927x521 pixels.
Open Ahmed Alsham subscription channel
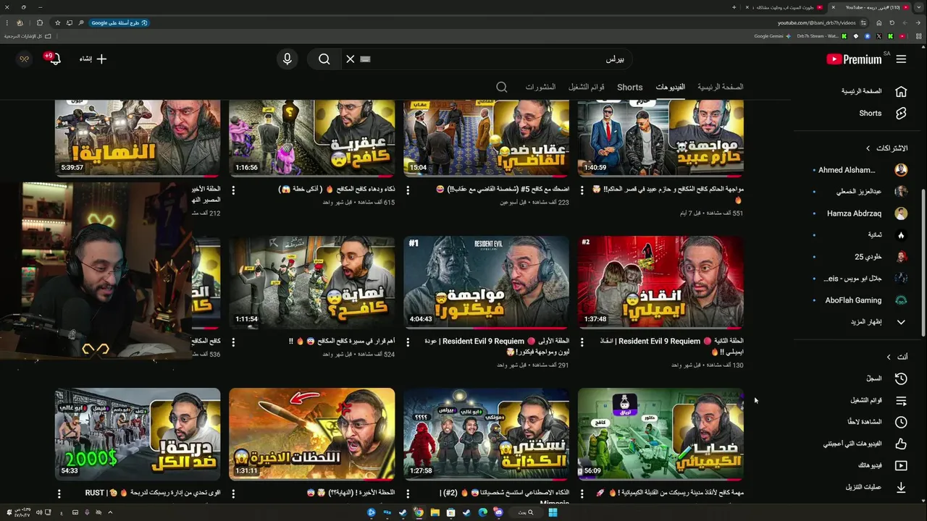tap(860, 170)
